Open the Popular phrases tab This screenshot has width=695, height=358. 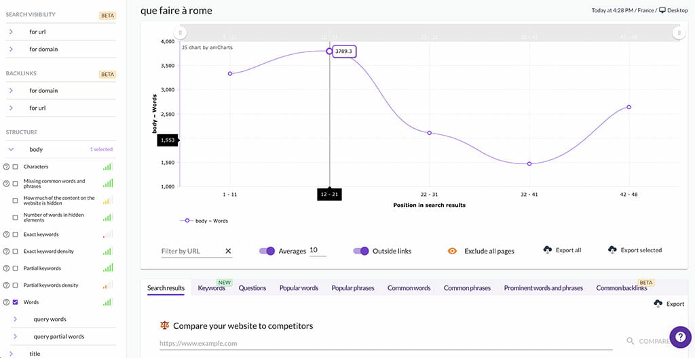coord(353,288)
